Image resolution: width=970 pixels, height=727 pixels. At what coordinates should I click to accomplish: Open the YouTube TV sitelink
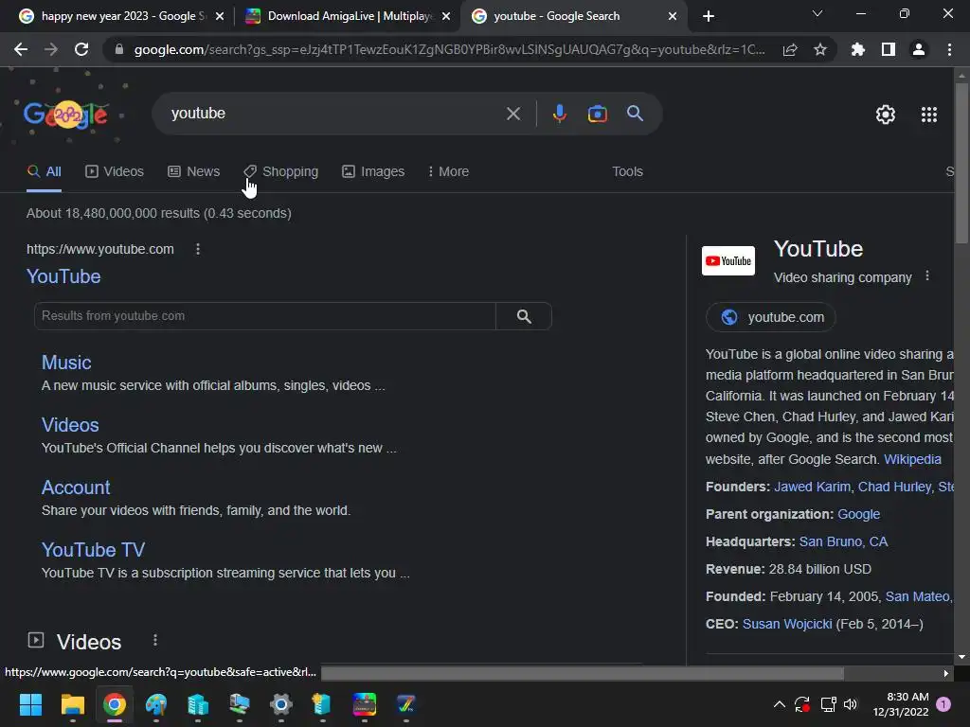pyautogui.click(x=93, y=550)
